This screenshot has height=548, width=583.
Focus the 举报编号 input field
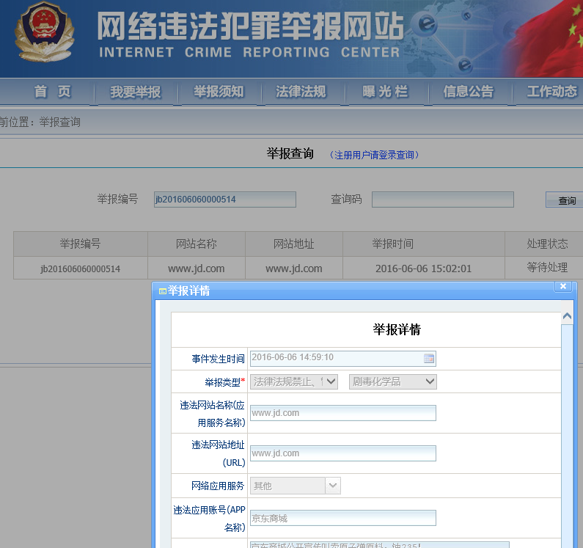coord(225,200)
